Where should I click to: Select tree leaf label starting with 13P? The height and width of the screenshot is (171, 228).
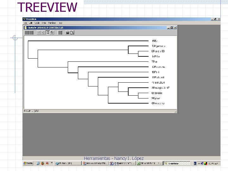click(x=158, y=46)
